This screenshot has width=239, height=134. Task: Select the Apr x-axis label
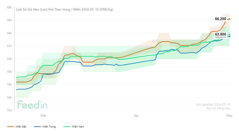point(136,116)
